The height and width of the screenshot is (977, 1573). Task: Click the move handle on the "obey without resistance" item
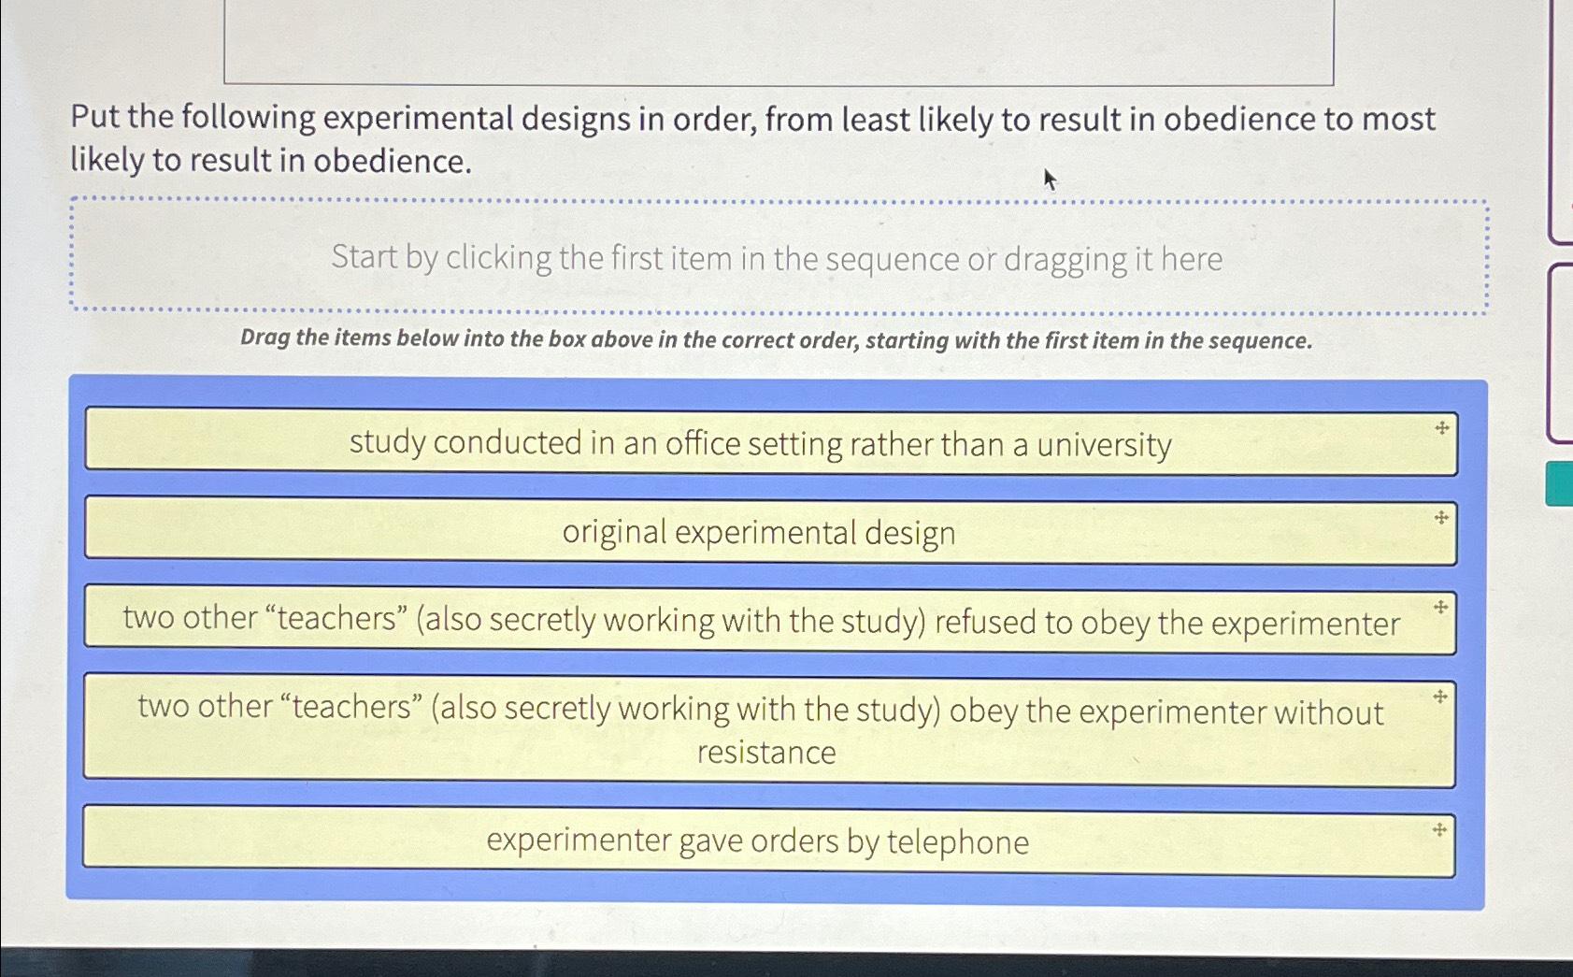(x=1440, y=696)
